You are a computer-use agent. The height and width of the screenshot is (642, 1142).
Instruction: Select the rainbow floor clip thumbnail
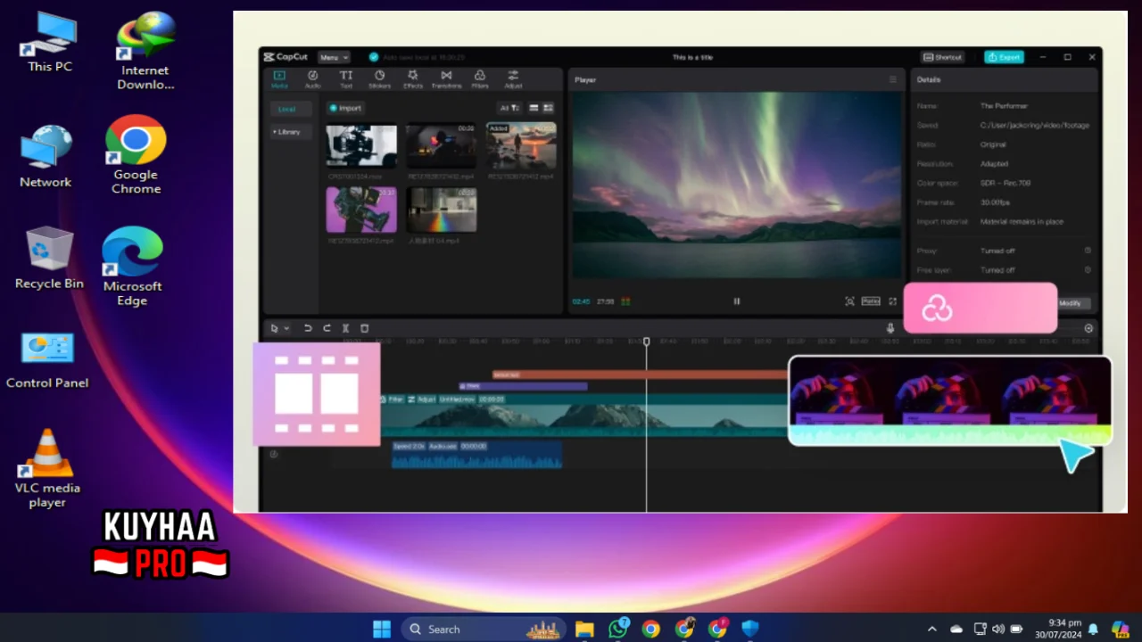pos(442,210)
